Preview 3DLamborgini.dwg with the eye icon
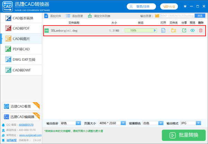The image size is (208, 144). coord(192,30)
